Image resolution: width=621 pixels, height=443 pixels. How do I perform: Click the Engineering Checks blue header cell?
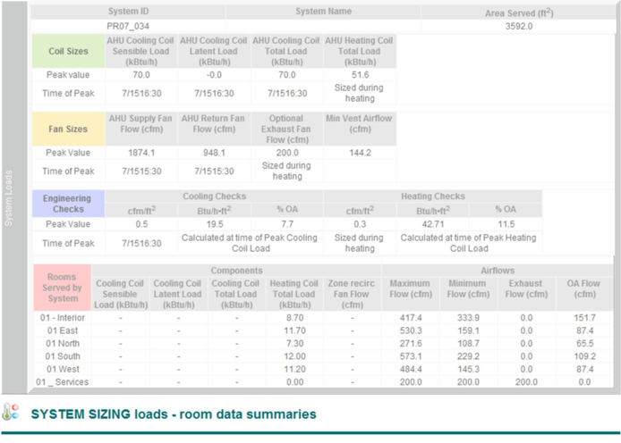click(x=69, y=204)
